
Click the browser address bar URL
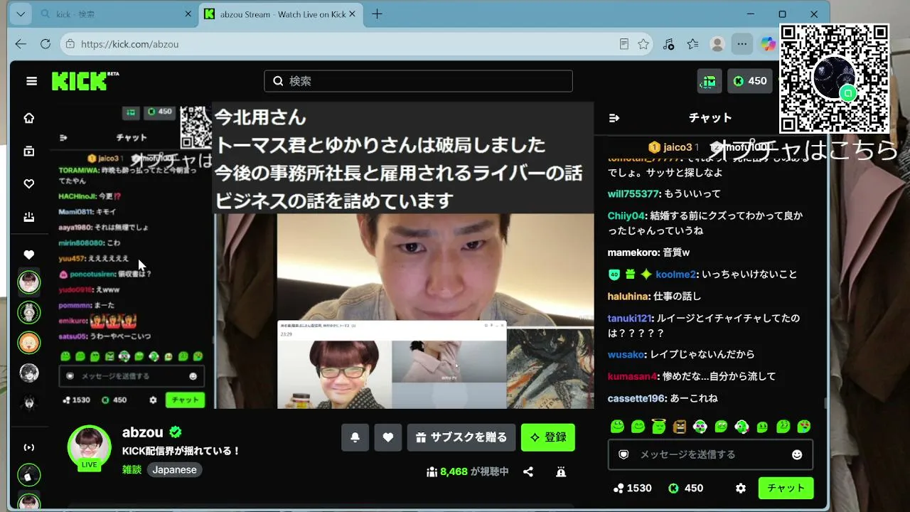click(x=129, y=44)
